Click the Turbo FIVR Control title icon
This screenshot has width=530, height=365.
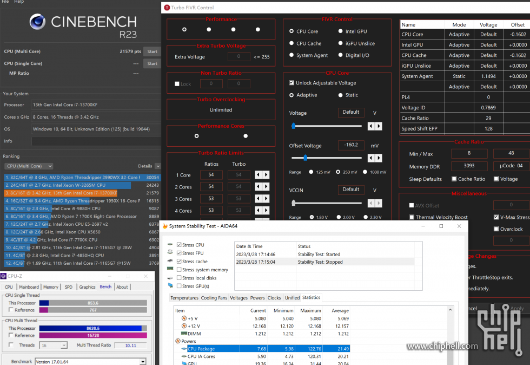[x=167, y=8]
